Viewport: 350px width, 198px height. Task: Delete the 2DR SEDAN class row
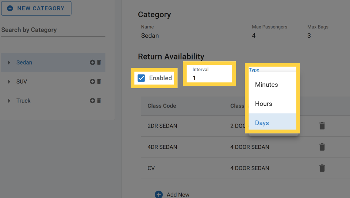pyautogui.click(x=322, y=126)
